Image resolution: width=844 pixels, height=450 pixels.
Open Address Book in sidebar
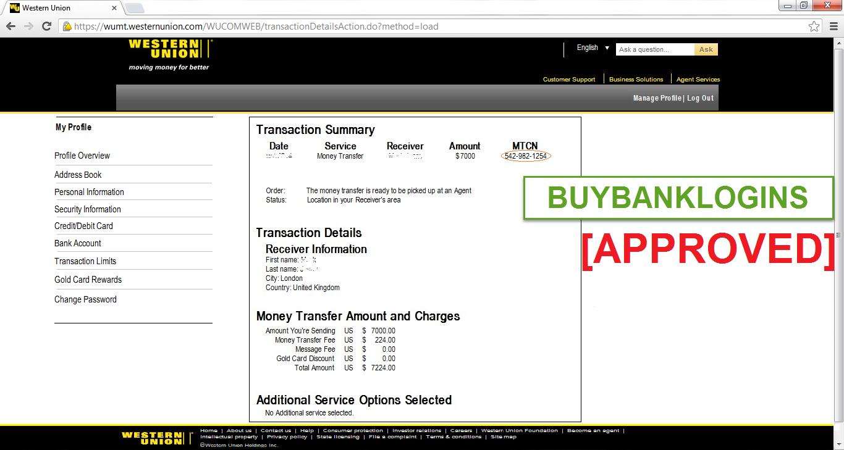click(x=78, y=175)
